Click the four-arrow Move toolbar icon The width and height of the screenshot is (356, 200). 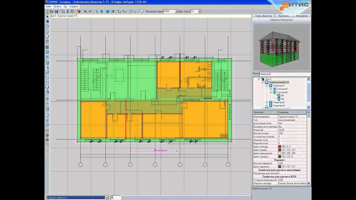97,11
